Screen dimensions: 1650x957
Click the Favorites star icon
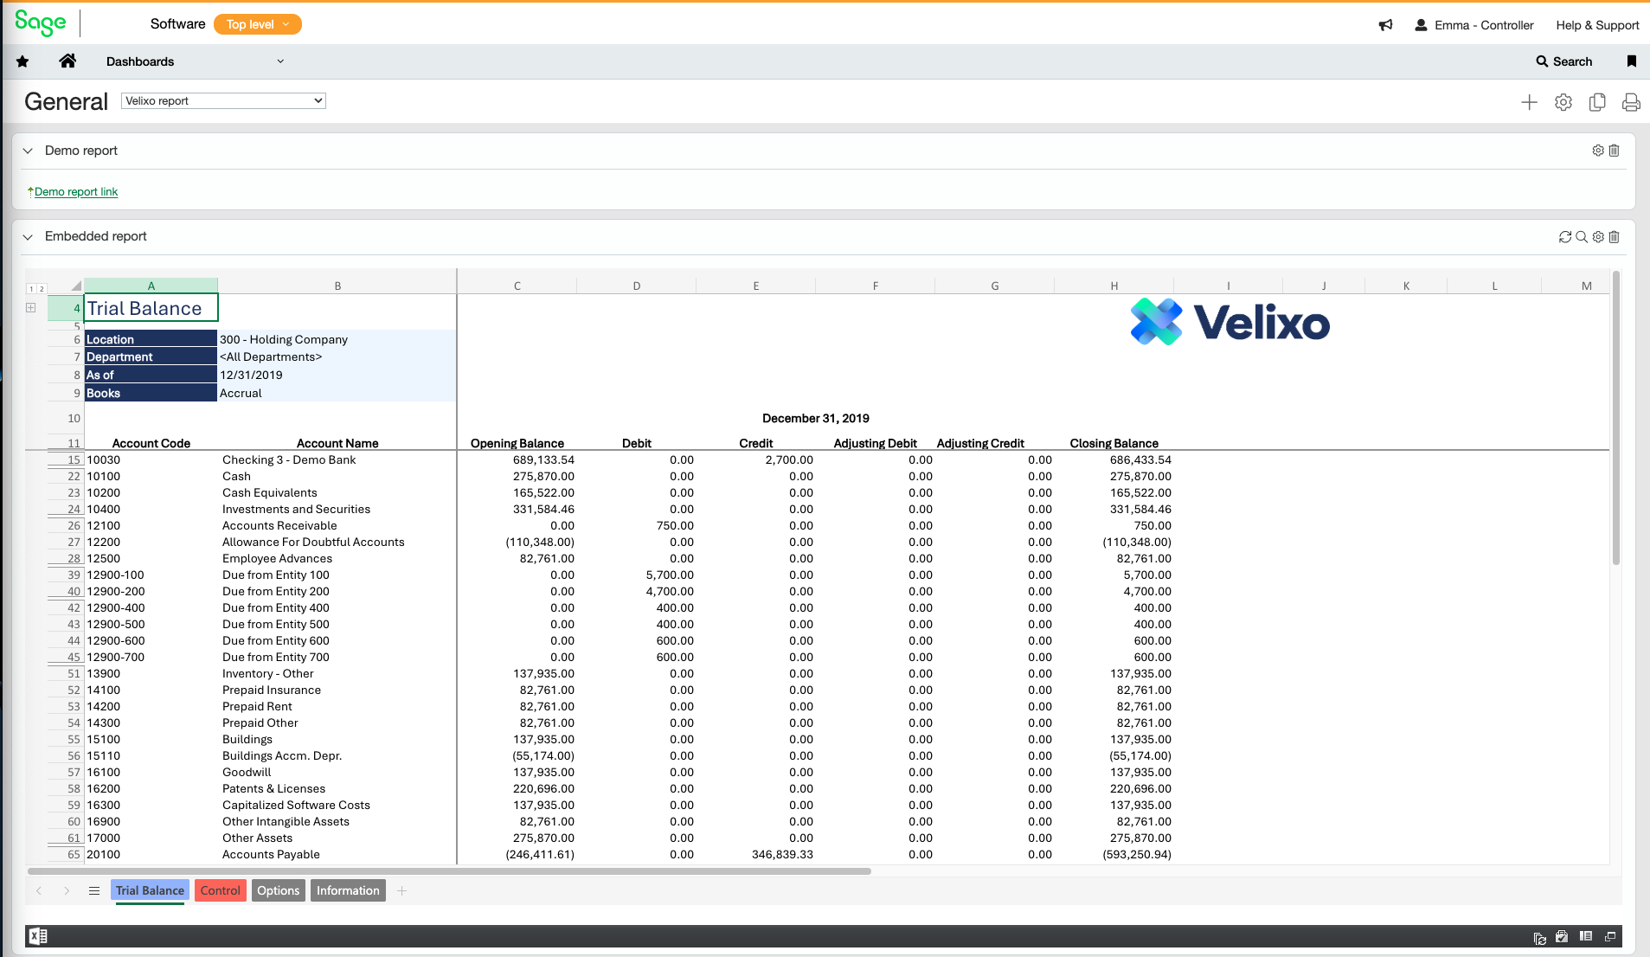point(22,61)
